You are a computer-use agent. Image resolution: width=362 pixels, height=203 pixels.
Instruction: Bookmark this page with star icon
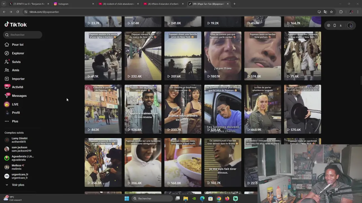(331, 12)
